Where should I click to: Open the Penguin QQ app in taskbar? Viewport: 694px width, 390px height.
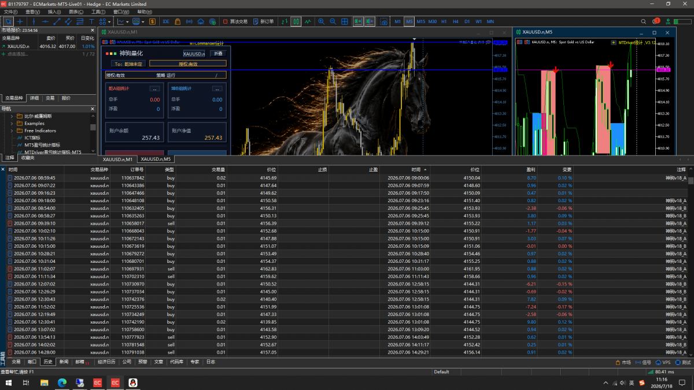pyautogui.click(x=132, y=382)
